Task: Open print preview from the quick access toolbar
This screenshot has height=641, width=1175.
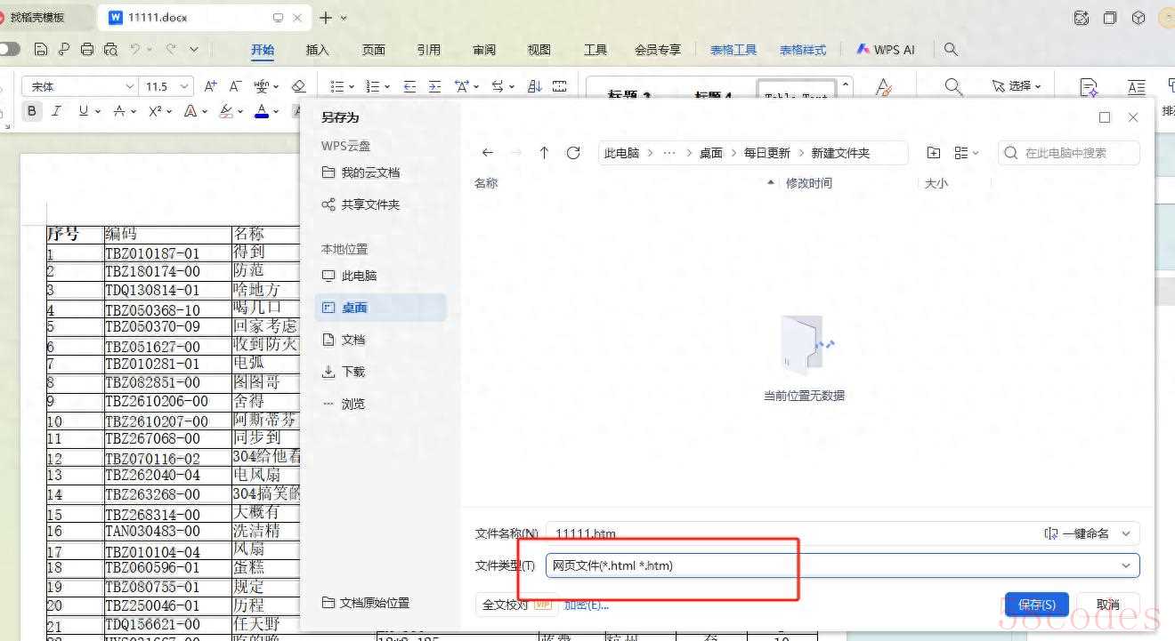Action: [110, 50]
